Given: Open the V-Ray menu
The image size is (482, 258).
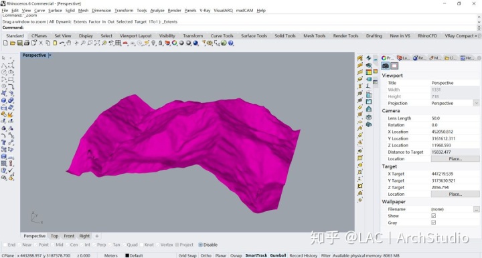Looking at the screenshot, I should coord(205,11).
